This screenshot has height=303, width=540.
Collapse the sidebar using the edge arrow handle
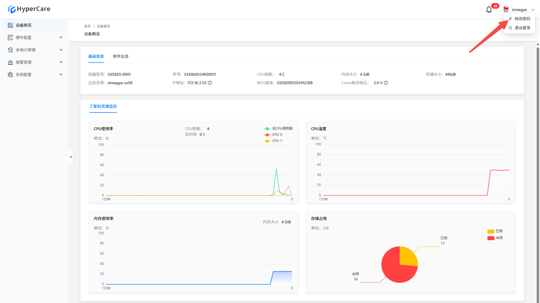click(x=70, y=156)
